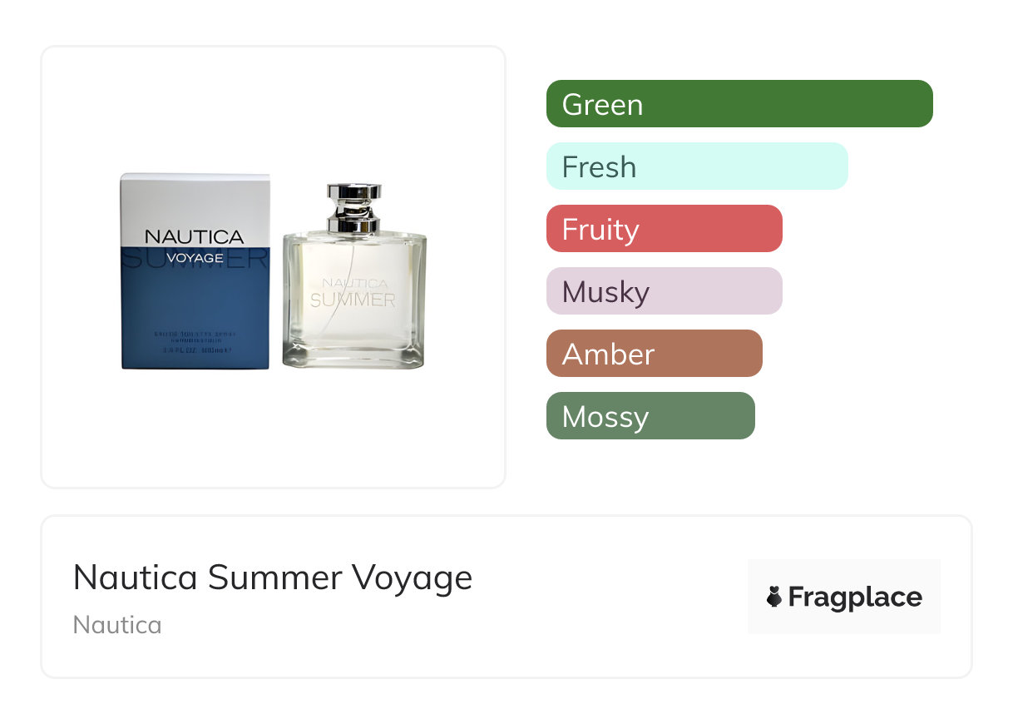Click the thick glass base of the bottle
The width and height of the screenshot is (1013, 719).
354,358
